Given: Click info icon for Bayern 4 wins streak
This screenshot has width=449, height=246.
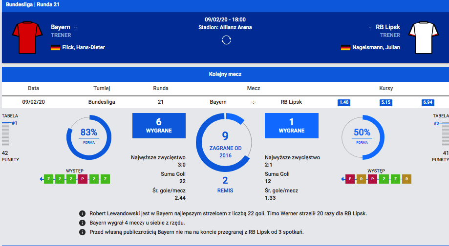Looking at the screenshot, I should tap(83, 223).
